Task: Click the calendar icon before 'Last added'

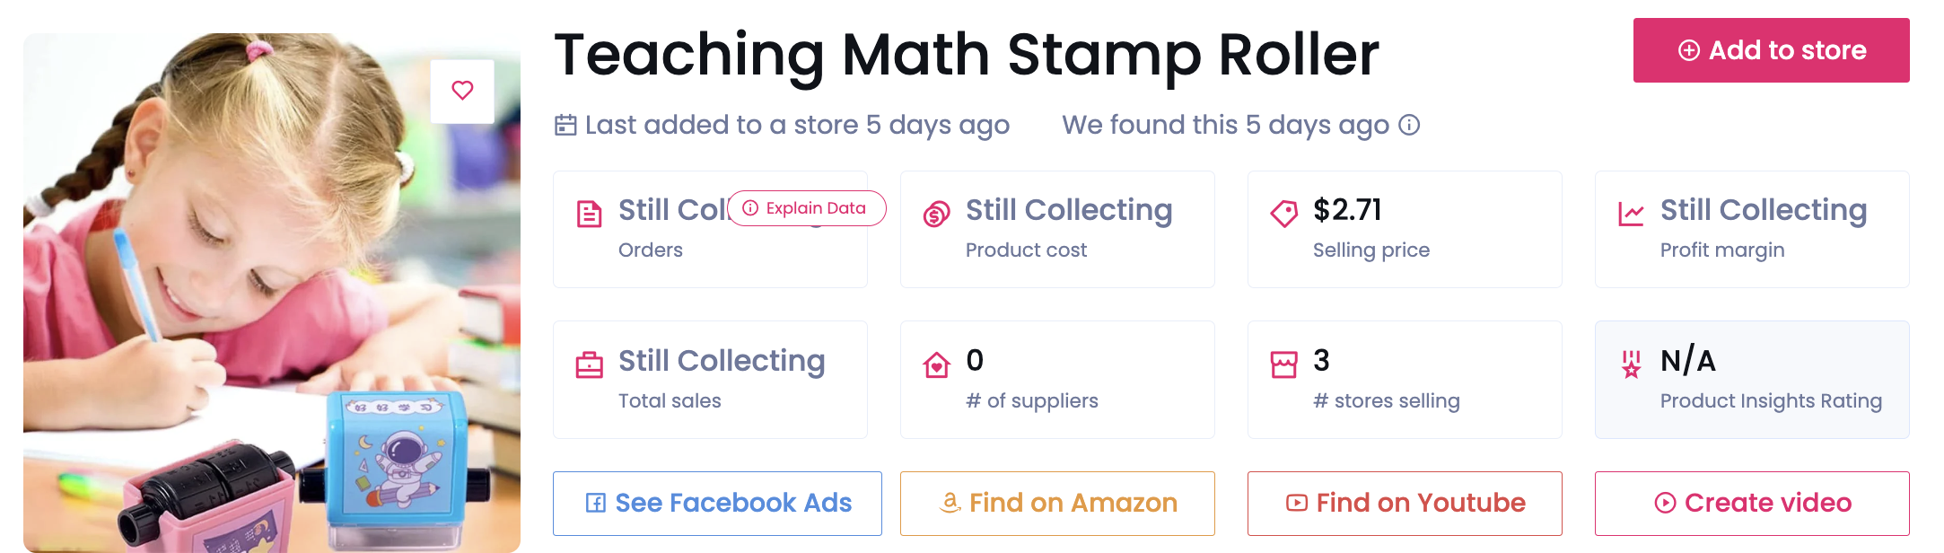Action: coord(565,125)
